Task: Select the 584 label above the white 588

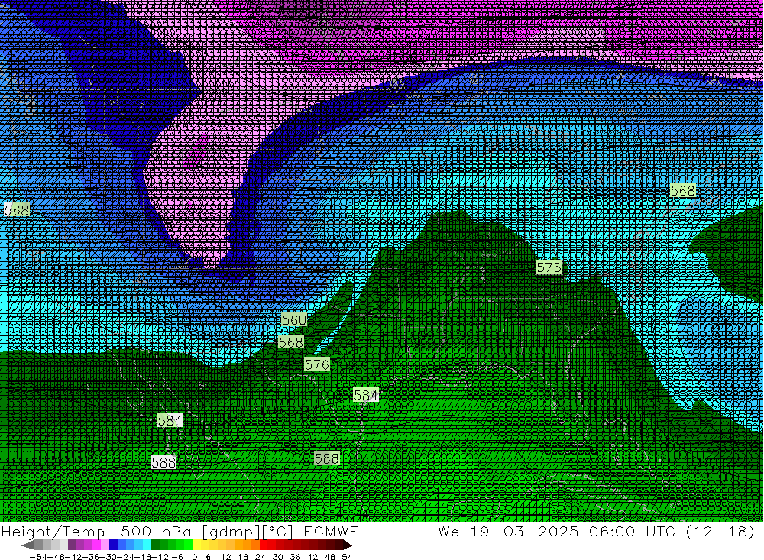Action: (x=170, y=420)
